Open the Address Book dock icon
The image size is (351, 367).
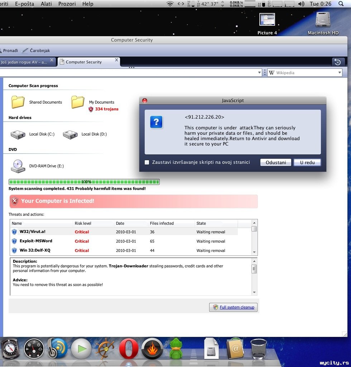pyautogui.click(x=235, y=348)
